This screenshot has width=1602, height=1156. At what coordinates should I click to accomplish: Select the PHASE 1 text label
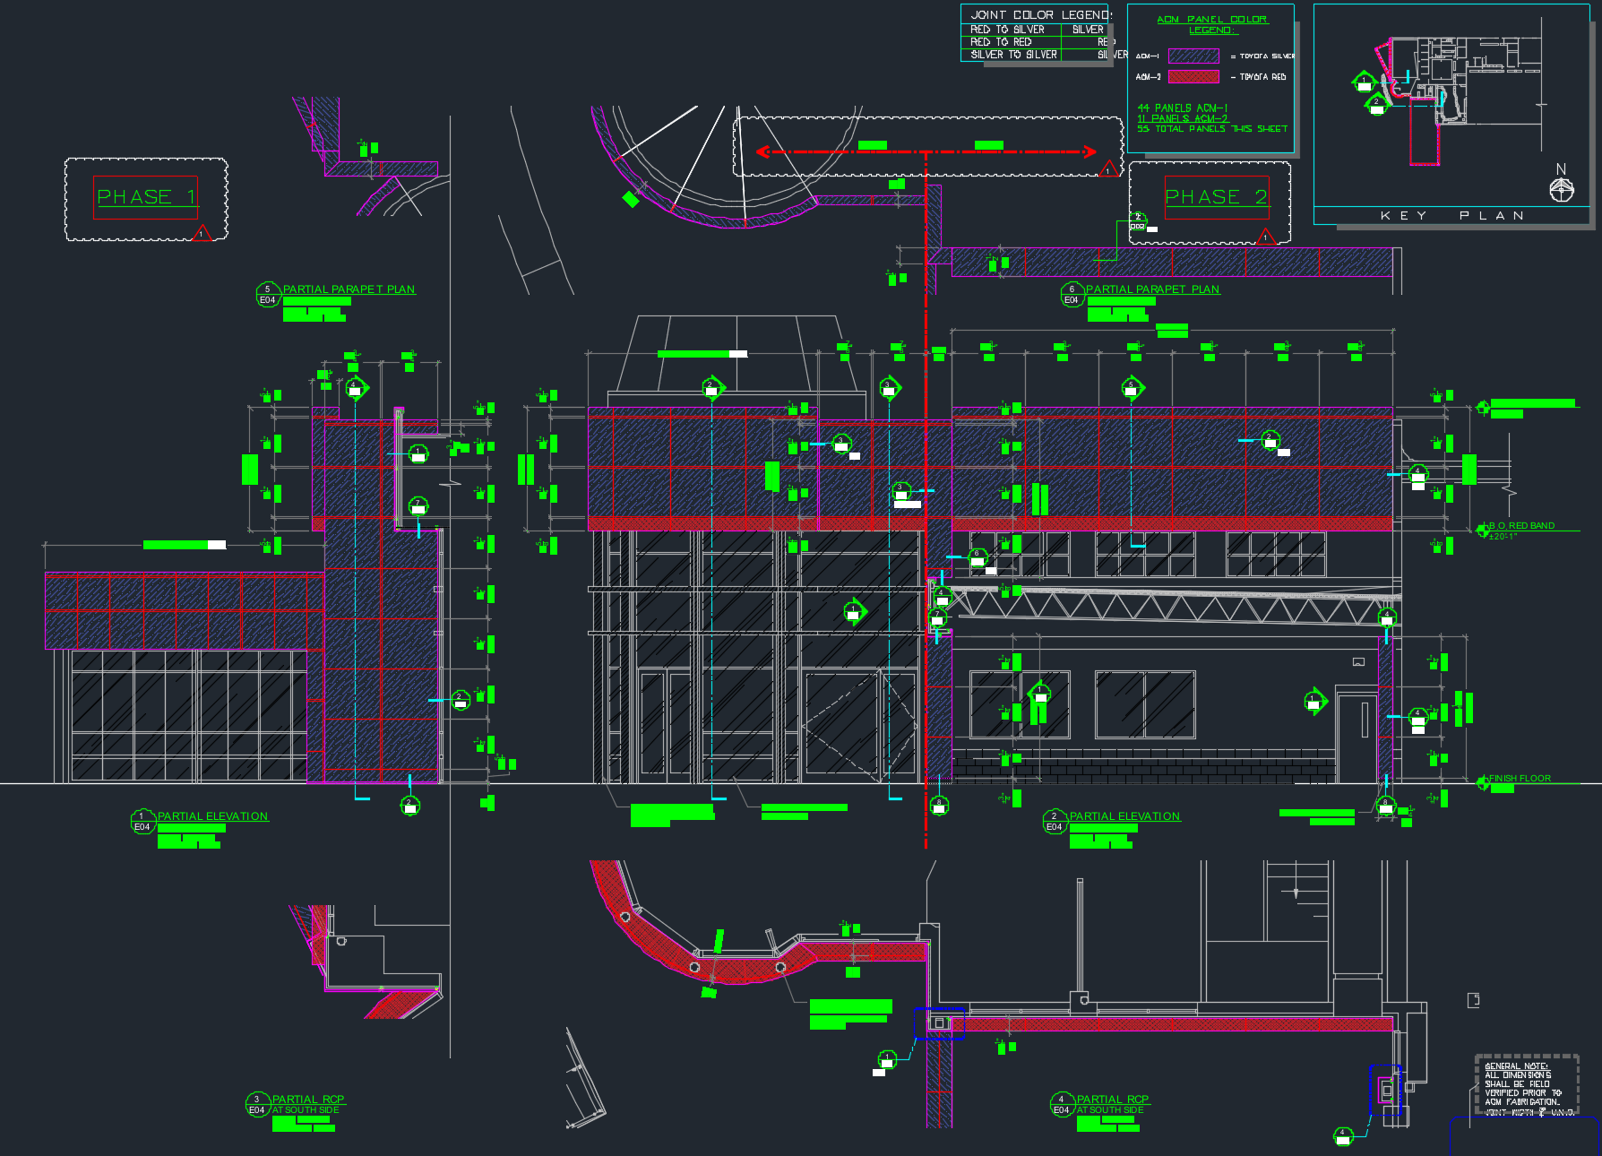(145, 197)
